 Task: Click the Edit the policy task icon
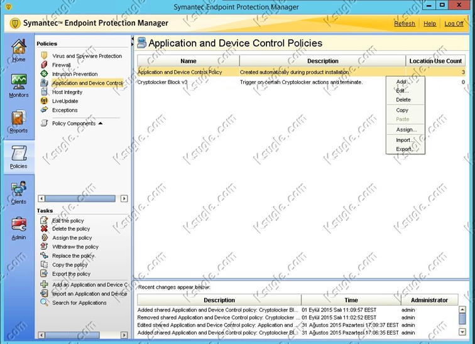click(x=44, y=220)
